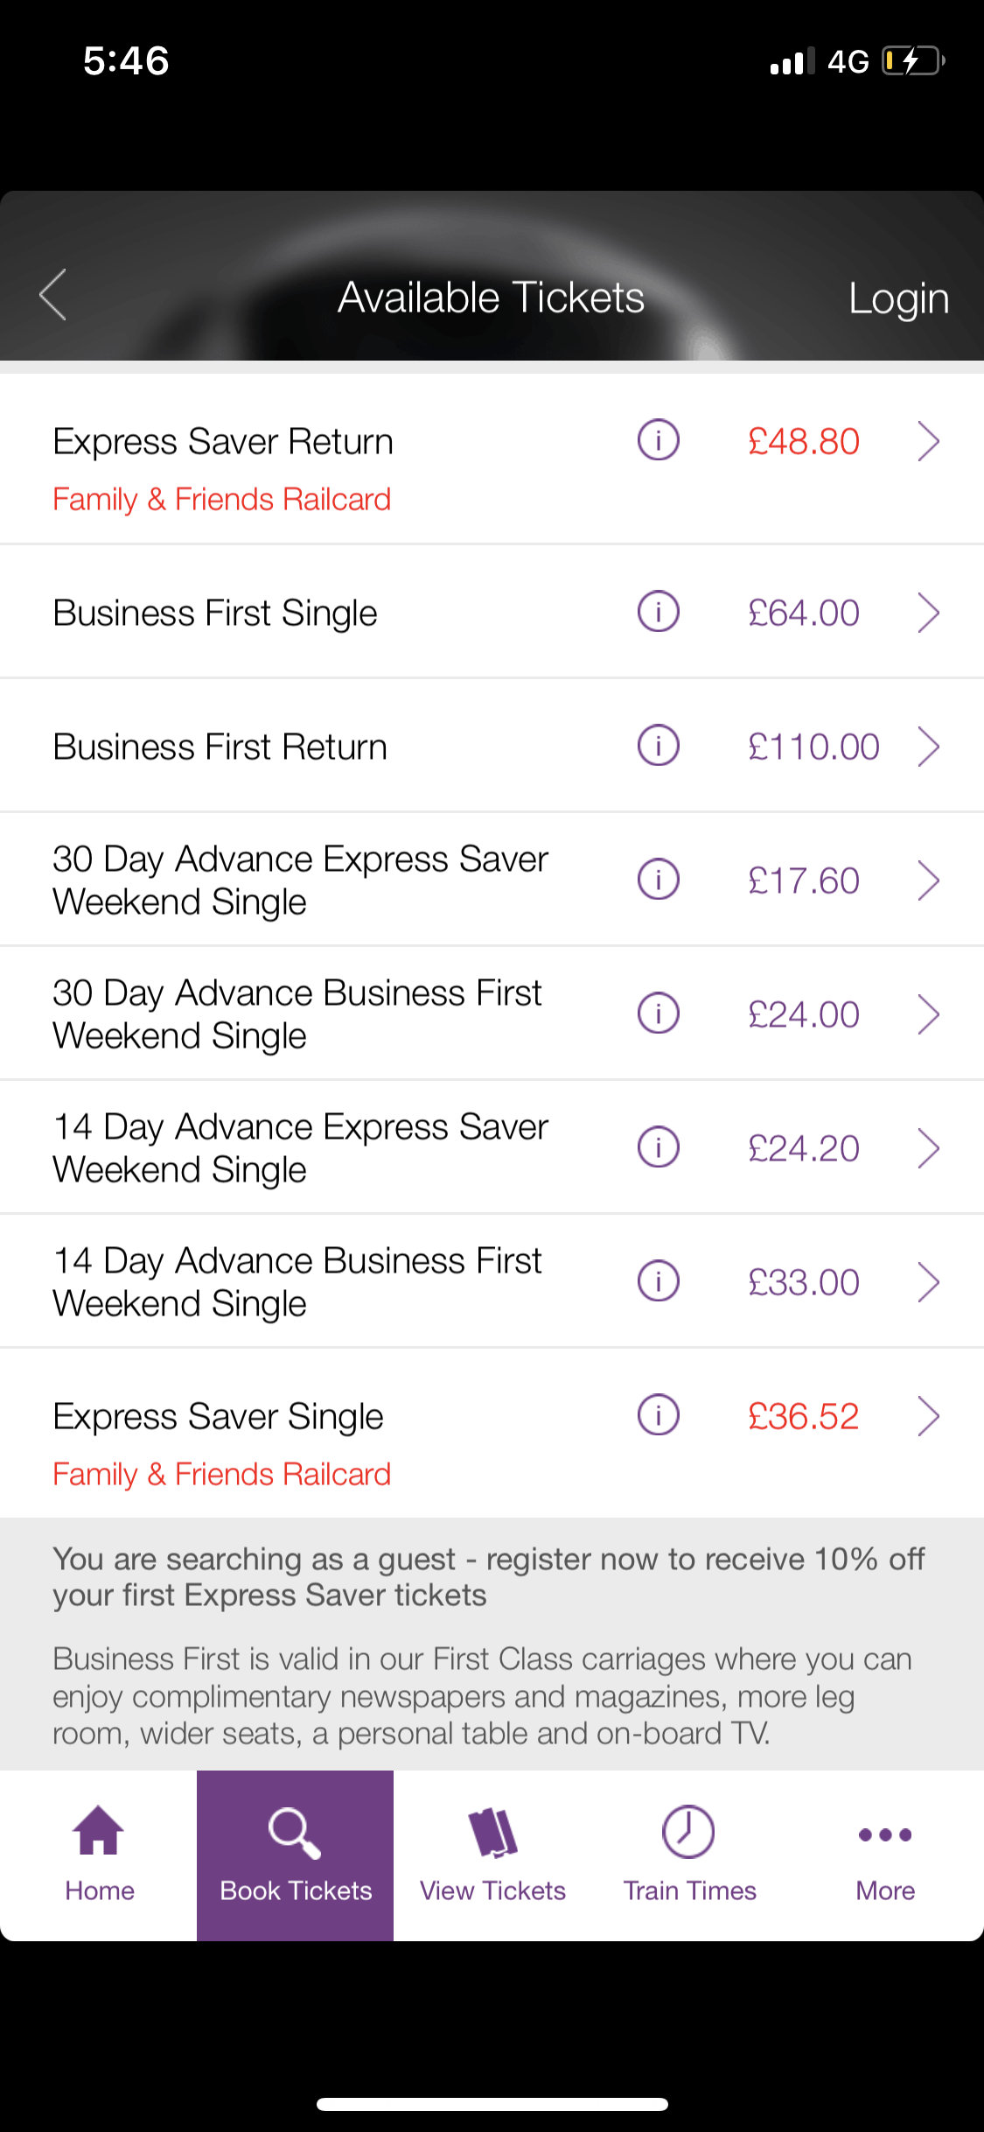984x2132 pixels.
Task: Open chevron for £36.52 Express Saver Single
Action: click(928, 1416)
